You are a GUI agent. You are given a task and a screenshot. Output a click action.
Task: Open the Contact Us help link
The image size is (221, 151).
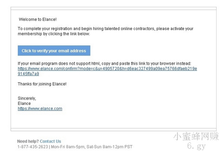coord(51,141)
